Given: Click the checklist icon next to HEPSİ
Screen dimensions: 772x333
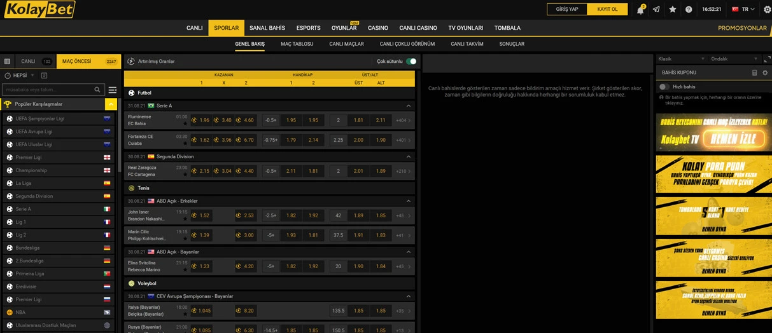Looking at the screenshot, I should click(44, 76).
